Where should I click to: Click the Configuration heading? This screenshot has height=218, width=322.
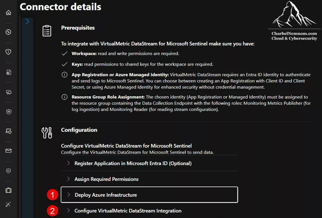pyautogui.click(x=79, y=130)
